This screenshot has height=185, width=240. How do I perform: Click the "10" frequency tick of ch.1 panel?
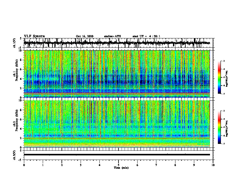(x=21, y=50)
